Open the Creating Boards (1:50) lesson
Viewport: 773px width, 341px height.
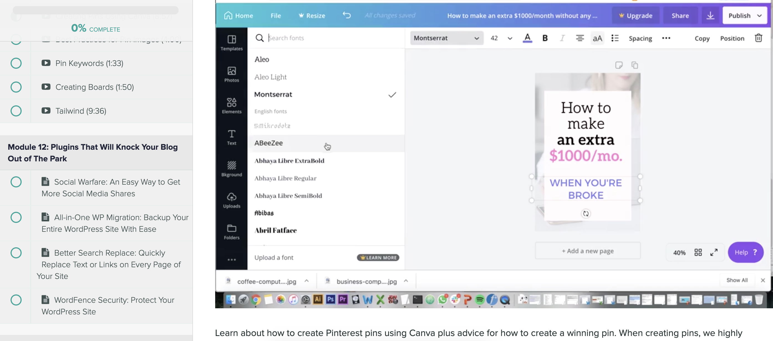(95, 87)
